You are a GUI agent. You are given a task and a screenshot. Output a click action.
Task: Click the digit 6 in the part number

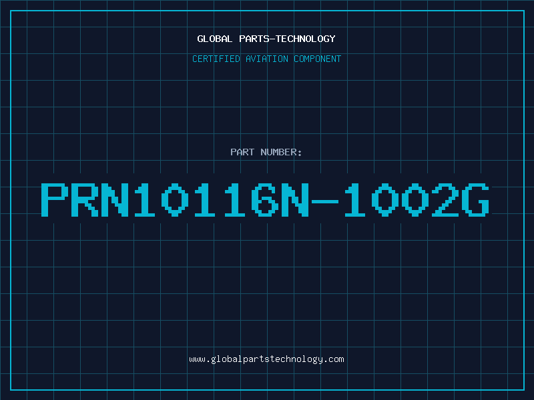pos(266,199)
